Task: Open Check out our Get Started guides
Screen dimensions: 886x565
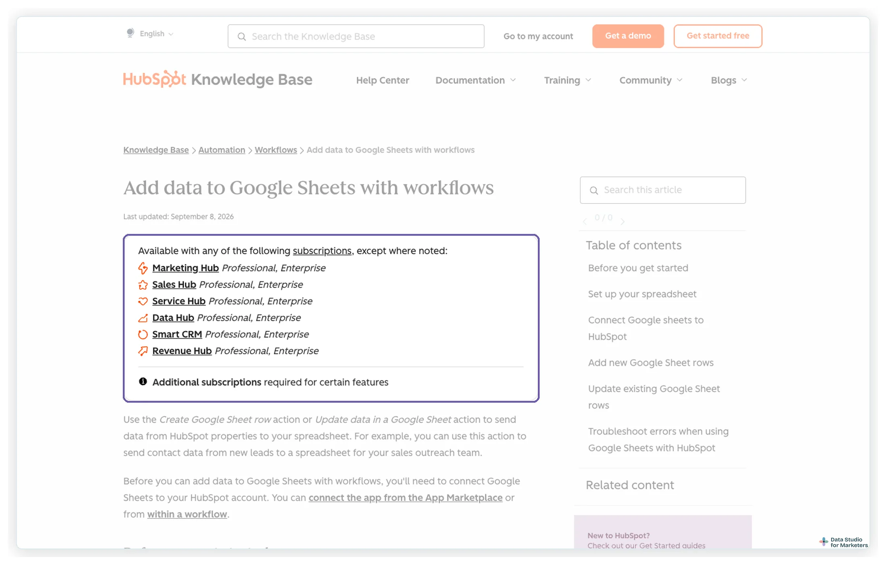Action: 646,545
